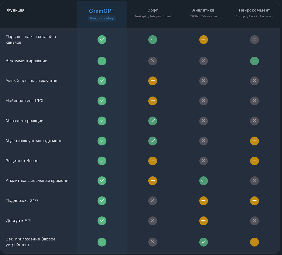Click Софт partial icon in Нейрочаттинг row
The width and height of the screenshot is (282, 255).
tap(153, 101)
